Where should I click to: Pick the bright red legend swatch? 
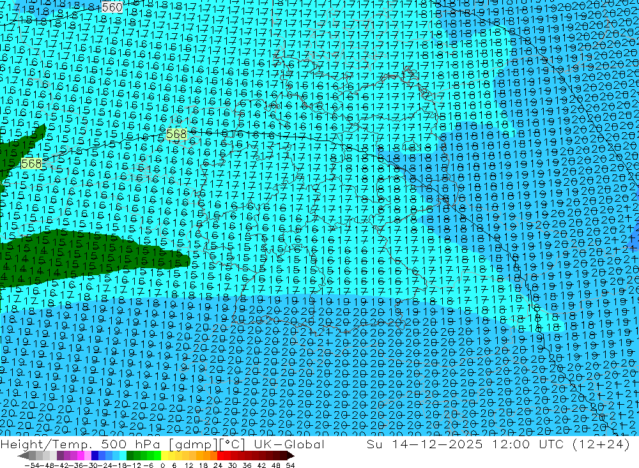(220, 456)
